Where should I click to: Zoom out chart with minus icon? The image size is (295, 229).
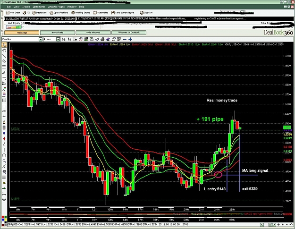click(125, 39)
